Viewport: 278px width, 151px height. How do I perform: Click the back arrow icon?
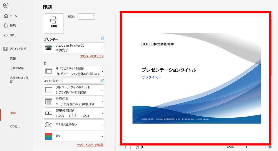6,6
